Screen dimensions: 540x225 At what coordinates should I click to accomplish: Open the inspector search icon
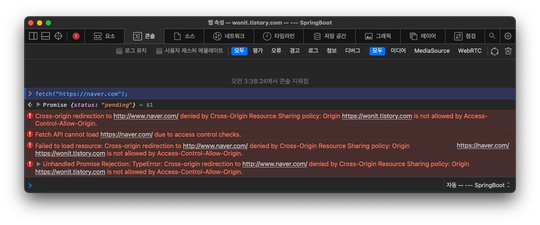(x=493, y=36)
